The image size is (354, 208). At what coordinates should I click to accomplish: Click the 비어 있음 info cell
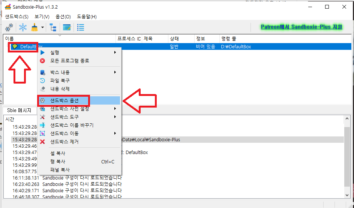[x=205, y=47]
